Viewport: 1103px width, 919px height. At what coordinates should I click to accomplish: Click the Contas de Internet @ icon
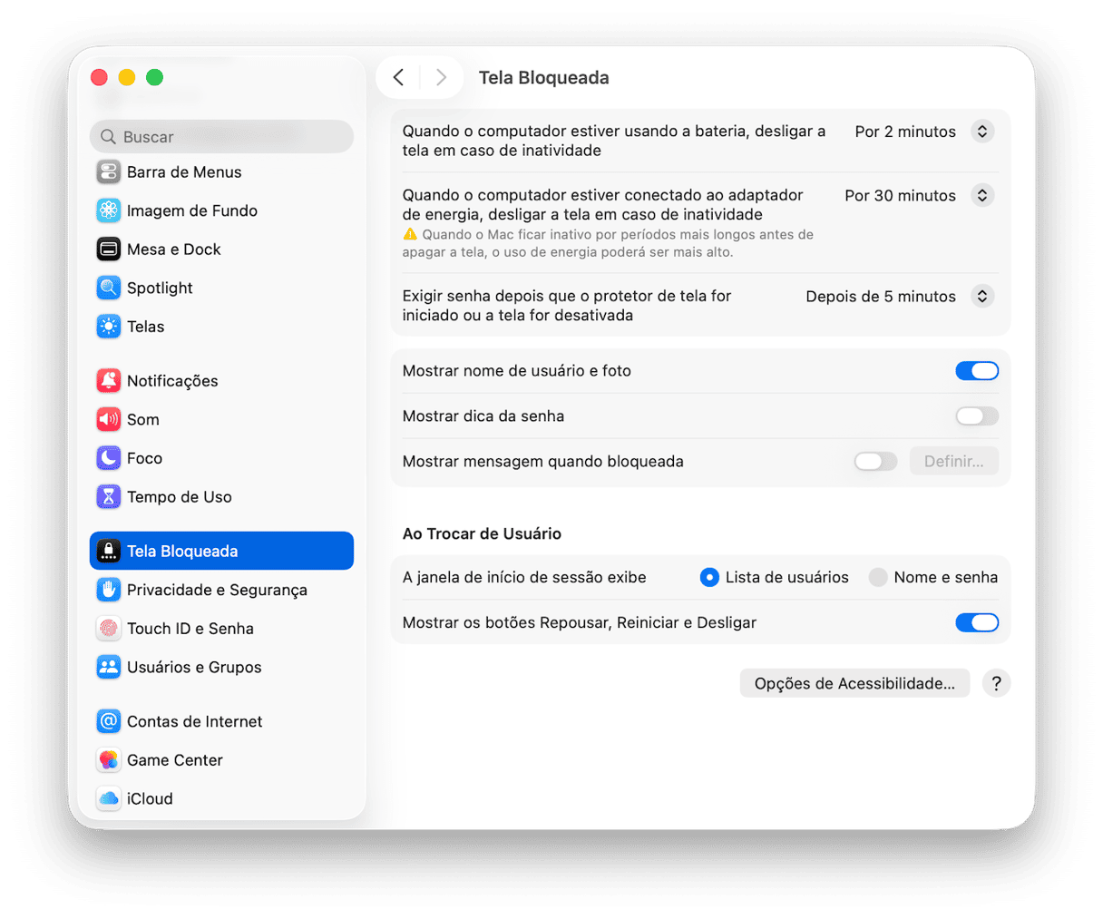click(x=109, y=721)
